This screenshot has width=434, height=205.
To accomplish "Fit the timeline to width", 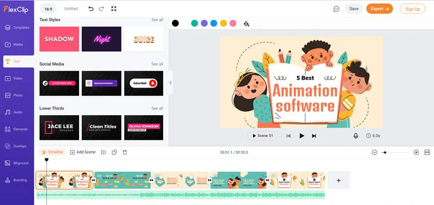I will pyautogui.click(x=427, y=153).
